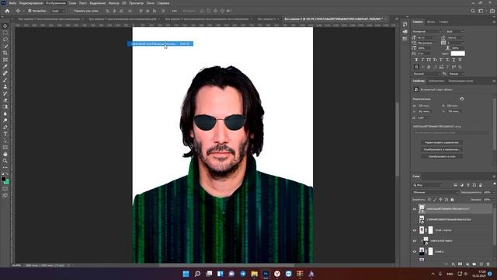Screen dimensions: 497x280
Task: Open the blending mode dropdown in Layers
Action: [x=435, y=192]
